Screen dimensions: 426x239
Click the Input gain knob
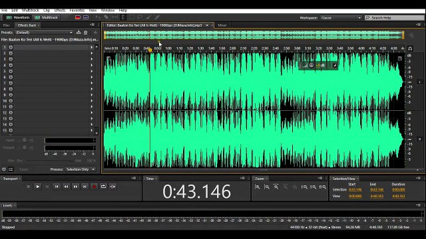(24, 140)
